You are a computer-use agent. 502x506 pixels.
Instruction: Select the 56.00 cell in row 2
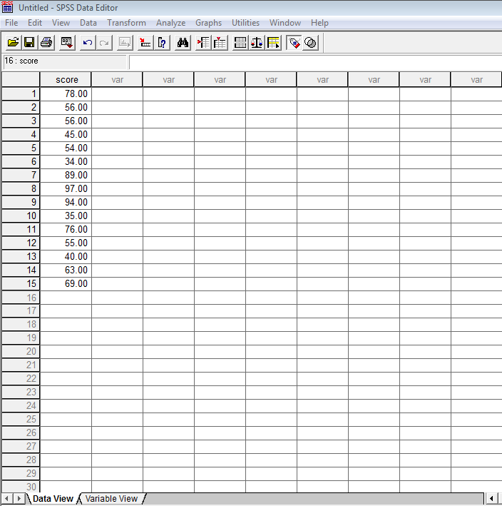pos(66,108)
